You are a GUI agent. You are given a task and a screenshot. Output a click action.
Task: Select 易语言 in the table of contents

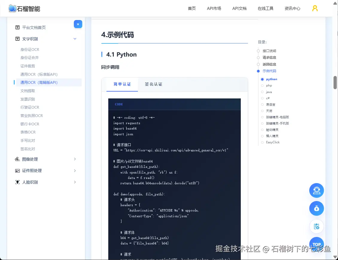(x=270, y=104)
